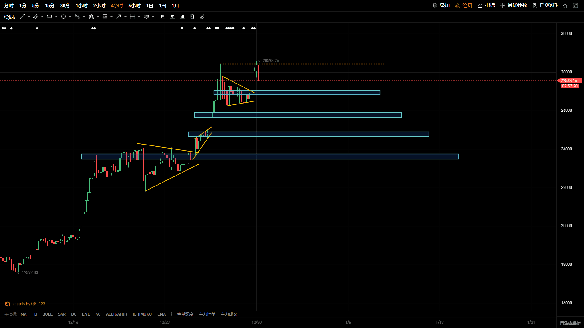
Task: Select the BOLL indicator
Action: (47, 314)
